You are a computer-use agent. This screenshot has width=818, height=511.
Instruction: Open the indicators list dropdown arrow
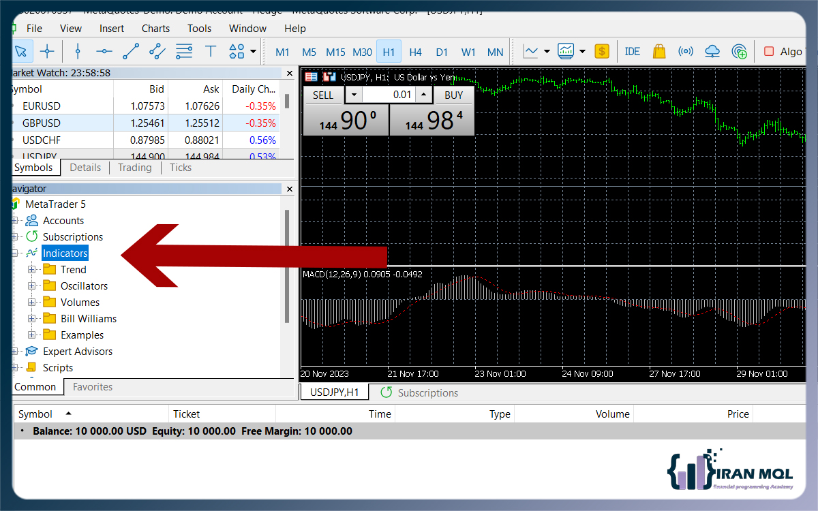(x=582, y=51)
